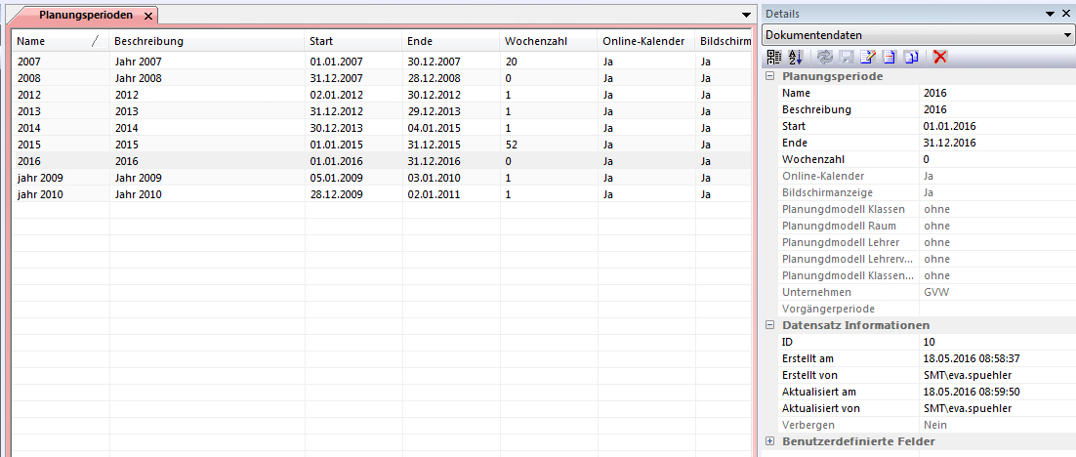Open the Dokumentendaten dropdown
1076x457 pixels.
click(1066, 35)
